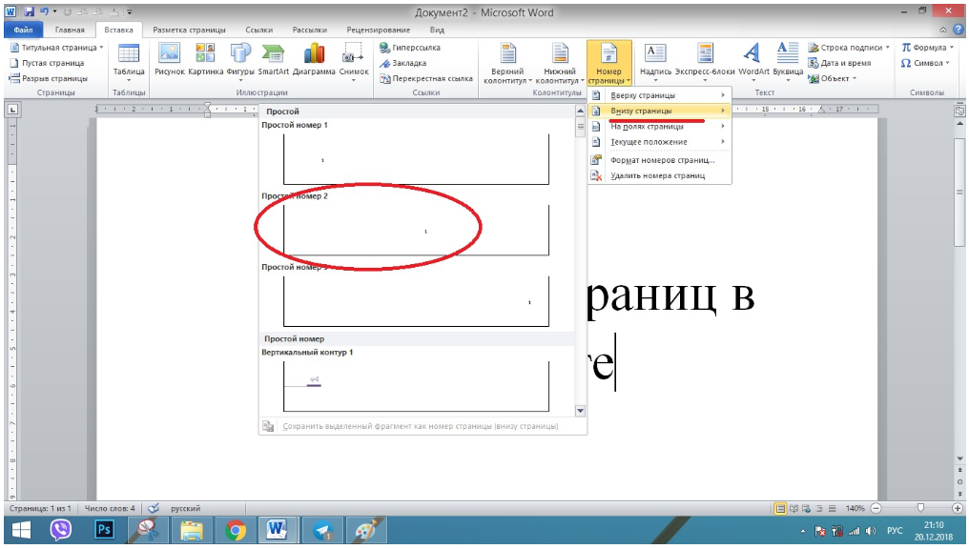This screenshot has height=549, width=969.
Task: Switch to the Рассылки tab
Action: (310, 30)
